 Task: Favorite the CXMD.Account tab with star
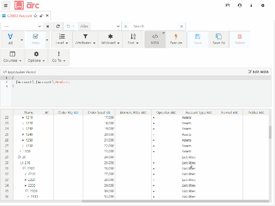36,16
